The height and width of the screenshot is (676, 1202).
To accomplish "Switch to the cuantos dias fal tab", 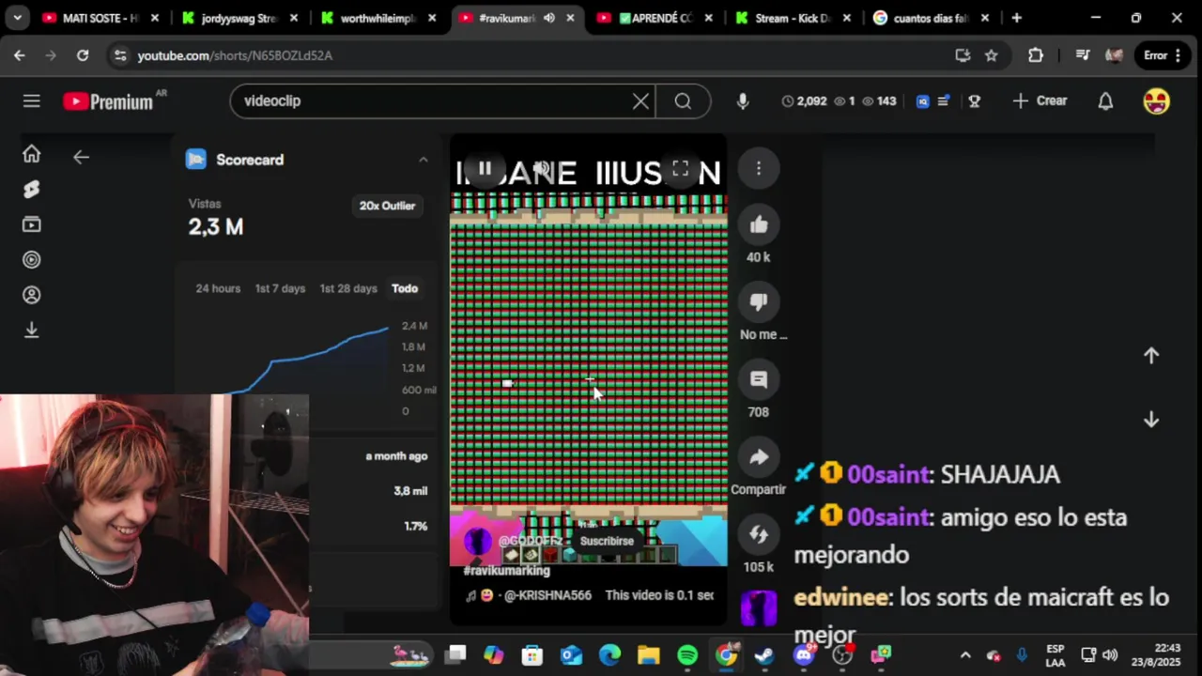I will (x=931, y=18).
